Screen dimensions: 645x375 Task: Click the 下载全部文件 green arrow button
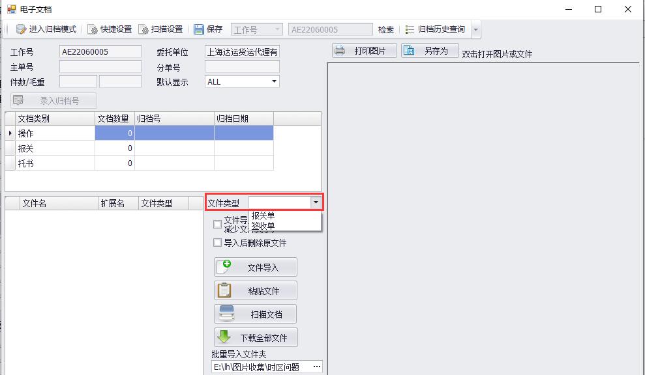tap(256, 338)
